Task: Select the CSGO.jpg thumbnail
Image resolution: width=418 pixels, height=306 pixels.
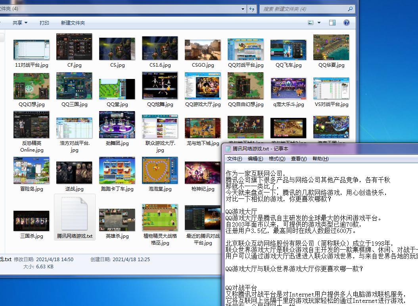Action: pos(203,50)
